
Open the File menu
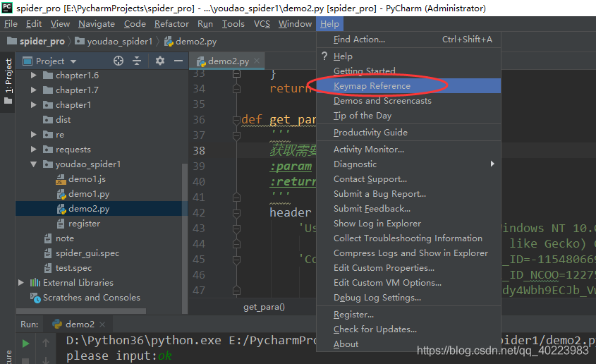click(x=11, y=24)
